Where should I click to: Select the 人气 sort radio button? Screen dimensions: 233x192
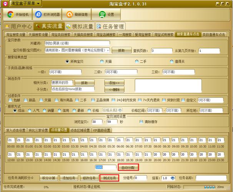click(30, 111)
